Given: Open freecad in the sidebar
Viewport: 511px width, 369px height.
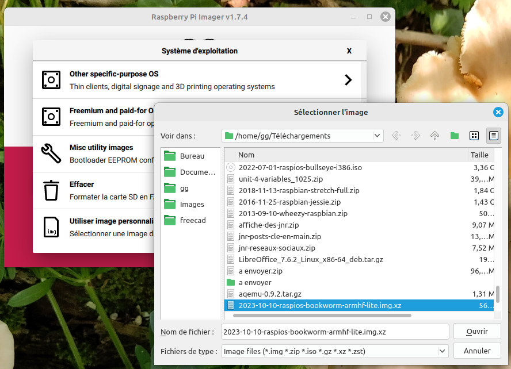Looking at the screenshot, I should point(193,220).
